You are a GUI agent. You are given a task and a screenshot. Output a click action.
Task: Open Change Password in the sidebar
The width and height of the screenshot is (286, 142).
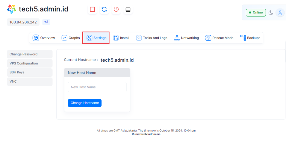(30, 54)
